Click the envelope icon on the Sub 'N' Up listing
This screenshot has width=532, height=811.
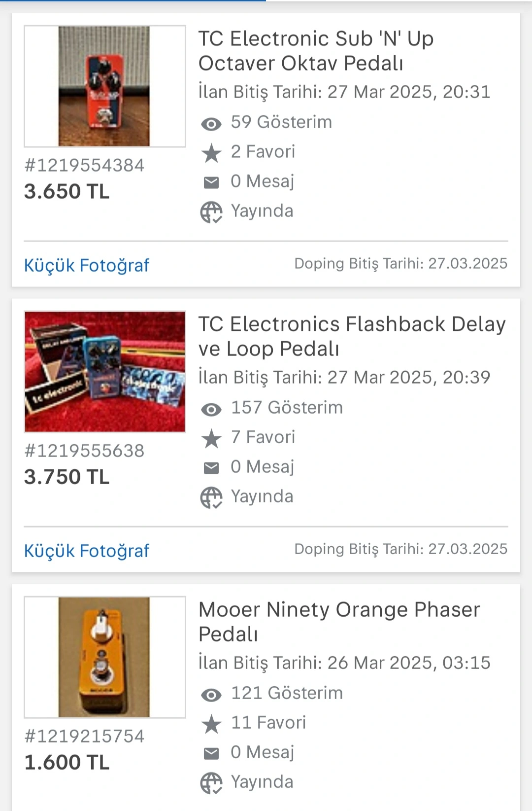211,182
